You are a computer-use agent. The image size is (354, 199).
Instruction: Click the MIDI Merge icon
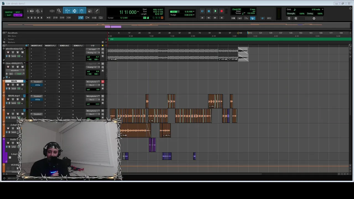[x=246, y=18]
